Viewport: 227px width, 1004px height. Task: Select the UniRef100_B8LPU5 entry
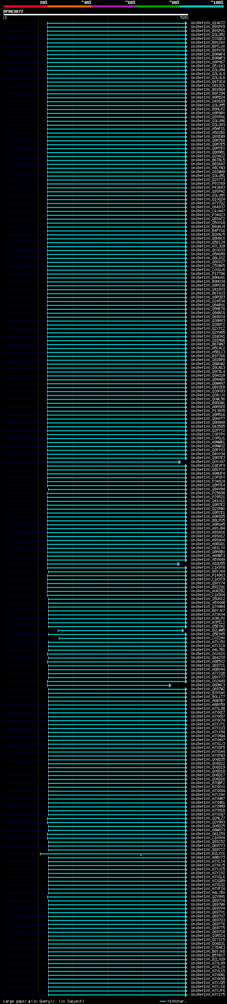[208, 521]
